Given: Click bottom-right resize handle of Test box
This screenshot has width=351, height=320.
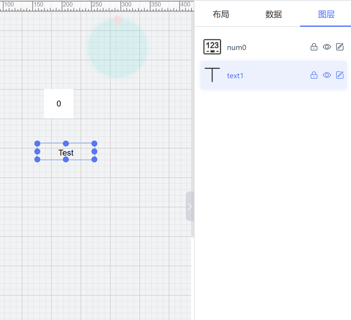Looking at the screenshot, I should (x=94, y=159).
